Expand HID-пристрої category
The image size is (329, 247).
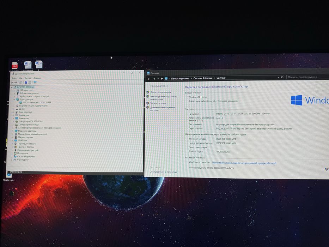point(15,90)
